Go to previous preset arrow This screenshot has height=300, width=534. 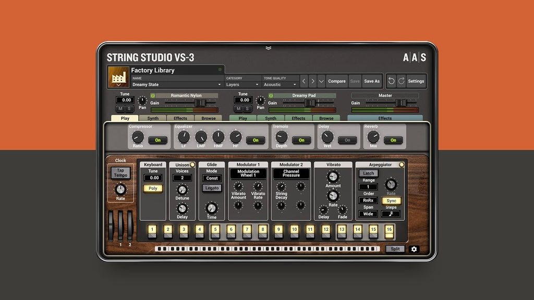tap(304, 81)
